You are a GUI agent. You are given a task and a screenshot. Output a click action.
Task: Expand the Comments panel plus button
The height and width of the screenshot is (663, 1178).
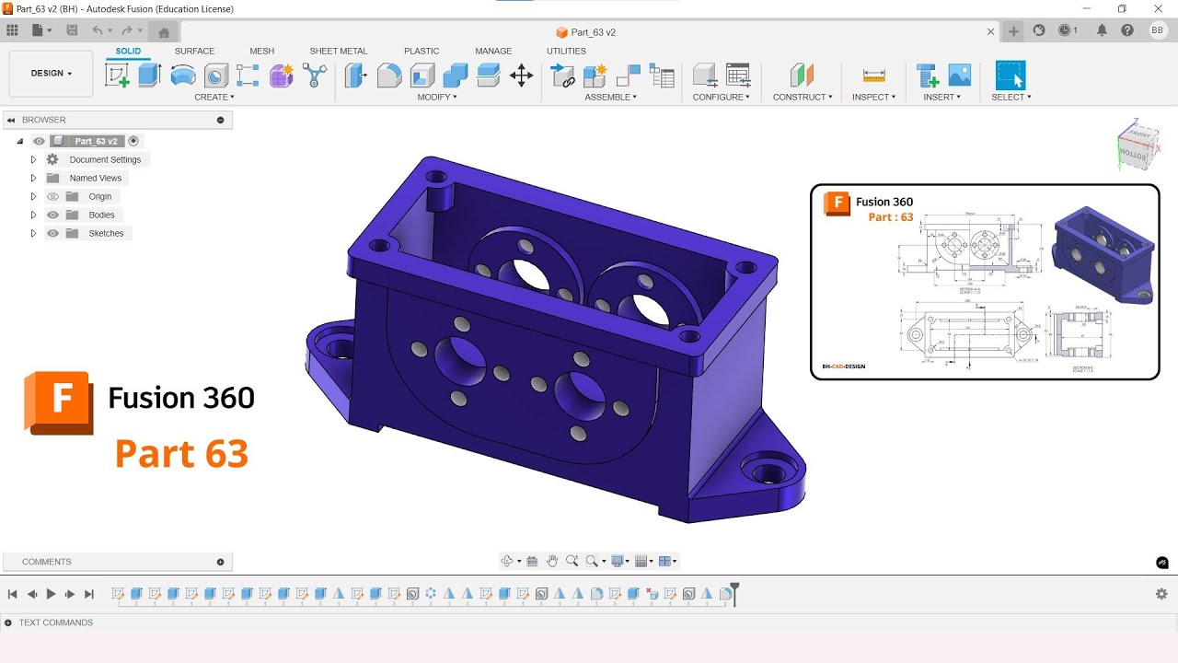220,562
